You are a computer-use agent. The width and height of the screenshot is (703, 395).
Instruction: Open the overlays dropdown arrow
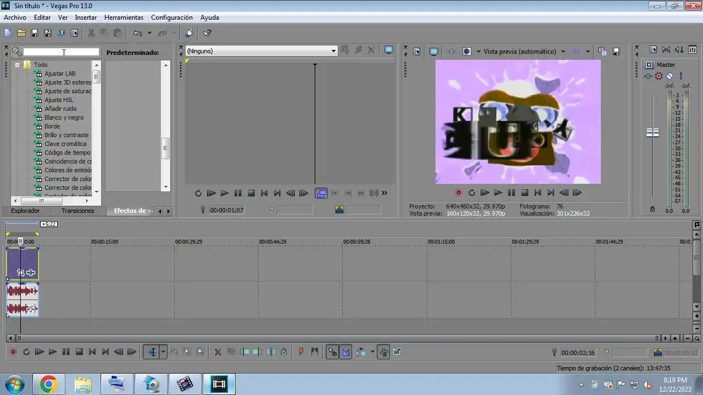[588, 52]
